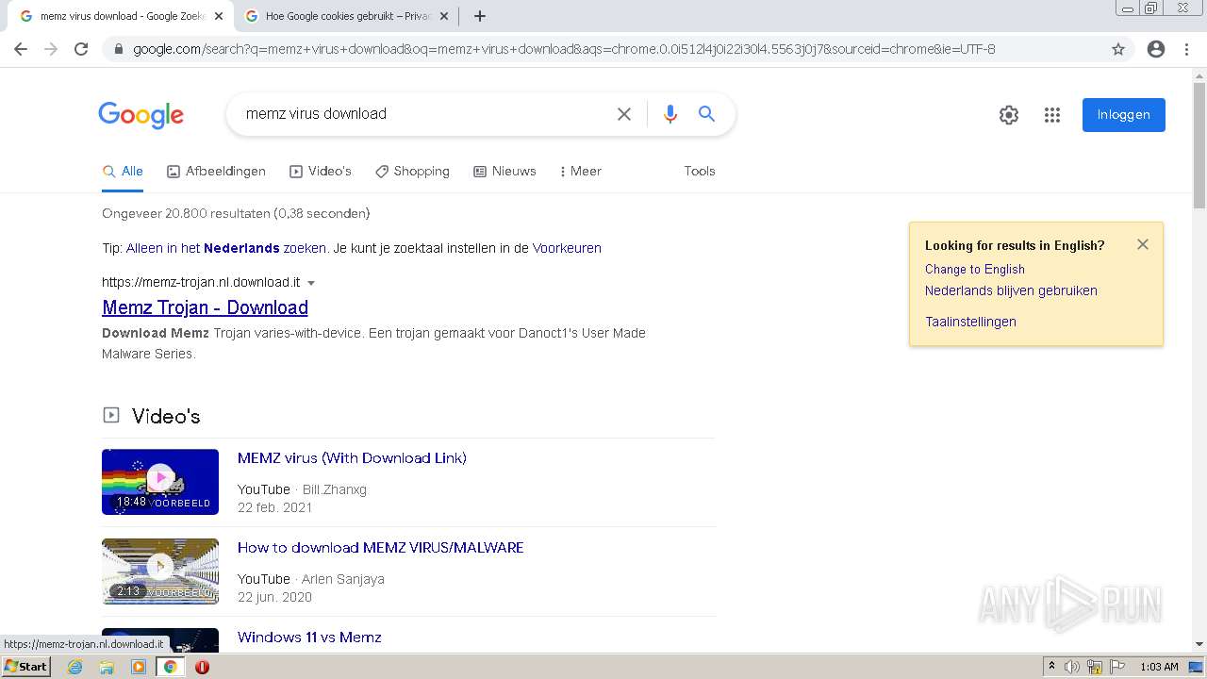Click the Action Center flag tray icon

[x=1117, y=667]
